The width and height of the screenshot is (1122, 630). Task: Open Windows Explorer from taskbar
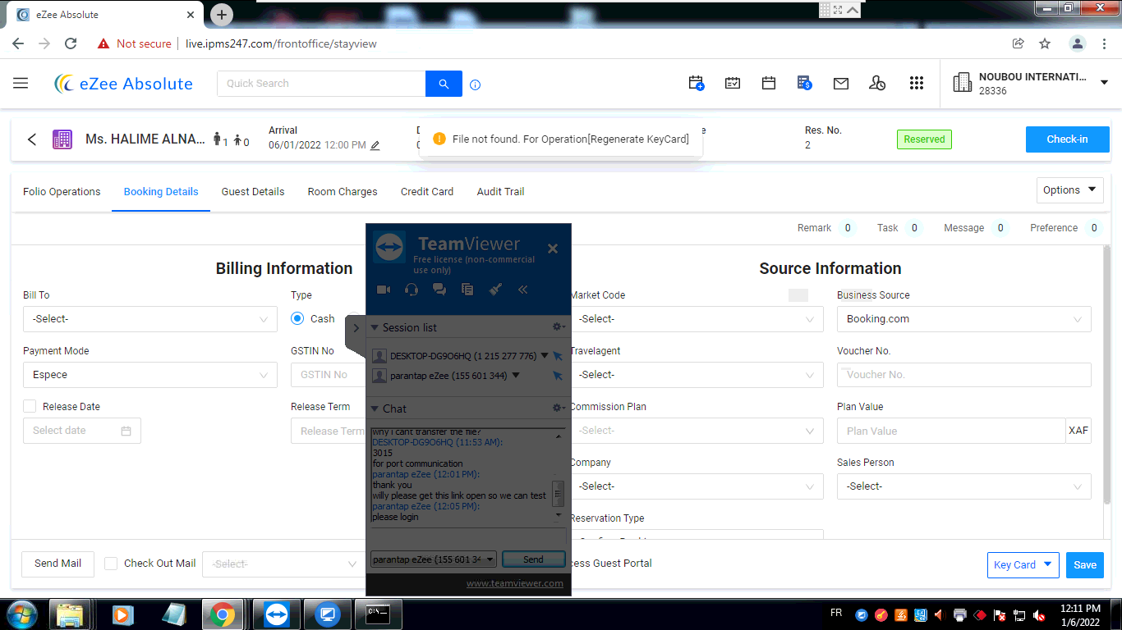click(x=70, y=614)
